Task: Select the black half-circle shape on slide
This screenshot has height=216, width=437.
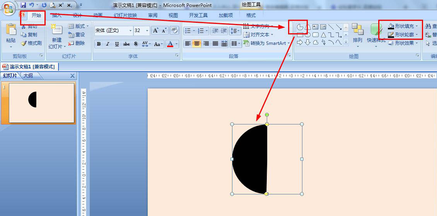Action: click(250, 159)
